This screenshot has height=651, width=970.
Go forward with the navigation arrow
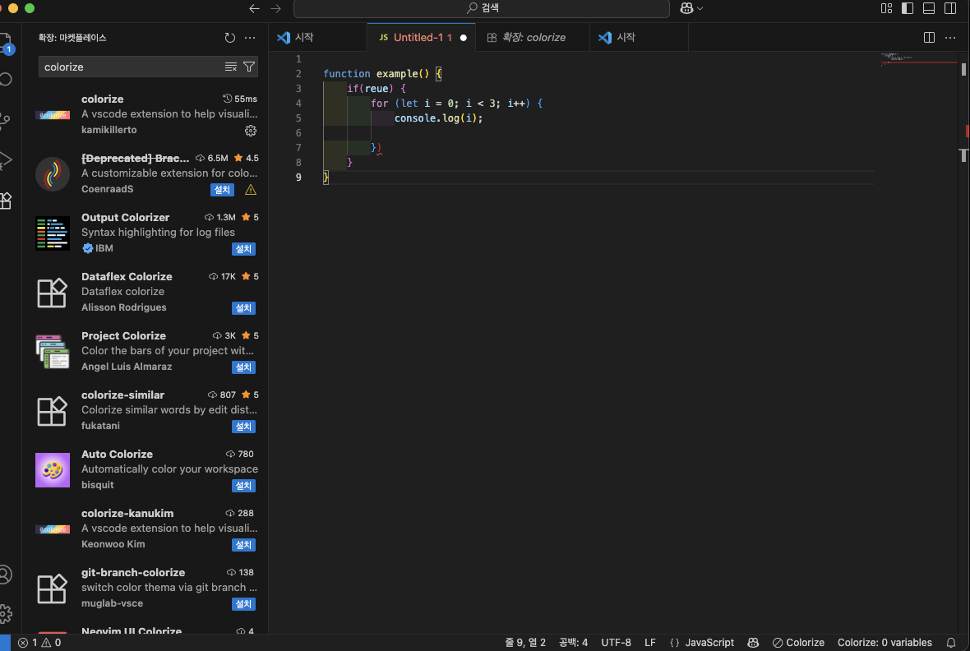[x=276, y=8]
